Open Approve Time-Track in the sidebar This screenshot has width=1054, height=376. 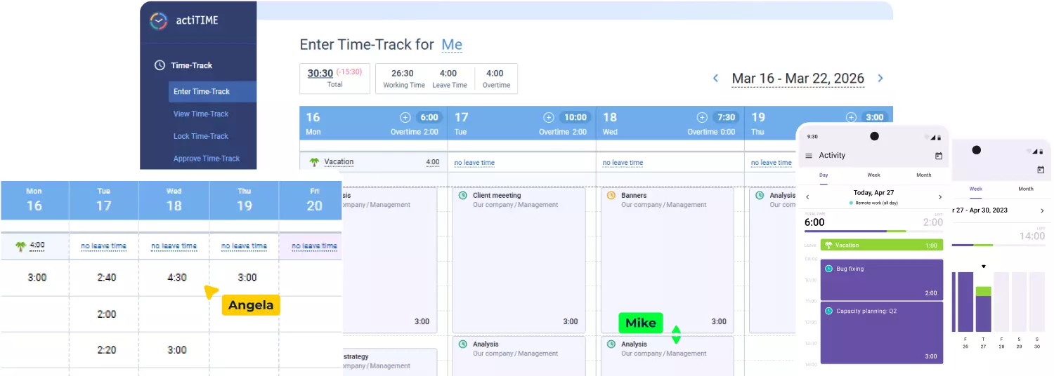207,159
